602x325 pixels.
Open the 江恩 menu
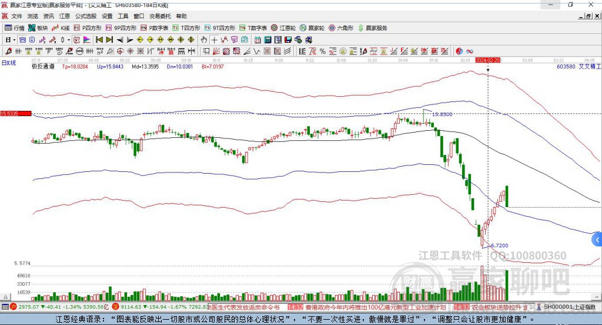pos(65,16)
